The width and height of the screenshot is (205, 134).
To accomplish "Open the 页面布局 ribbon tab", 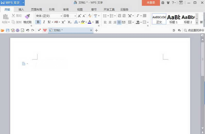I will (36, 9).
